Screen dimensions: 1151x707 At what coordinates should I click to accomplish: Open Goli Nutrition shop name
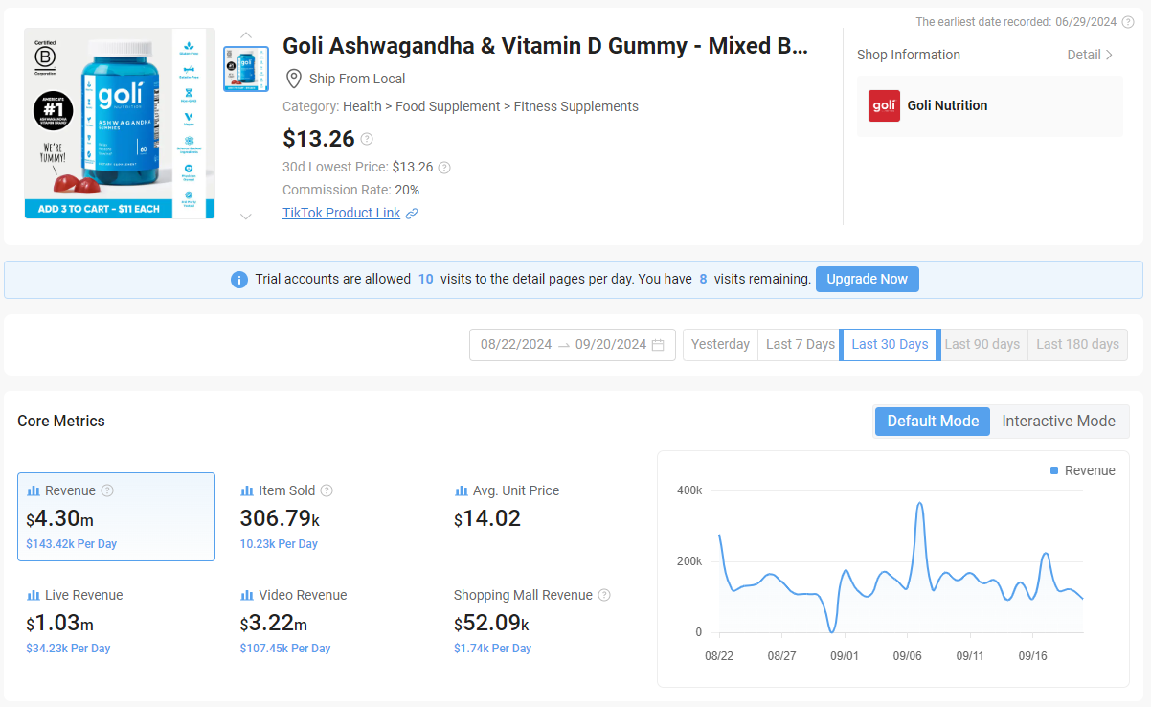[x=947, y=105]
